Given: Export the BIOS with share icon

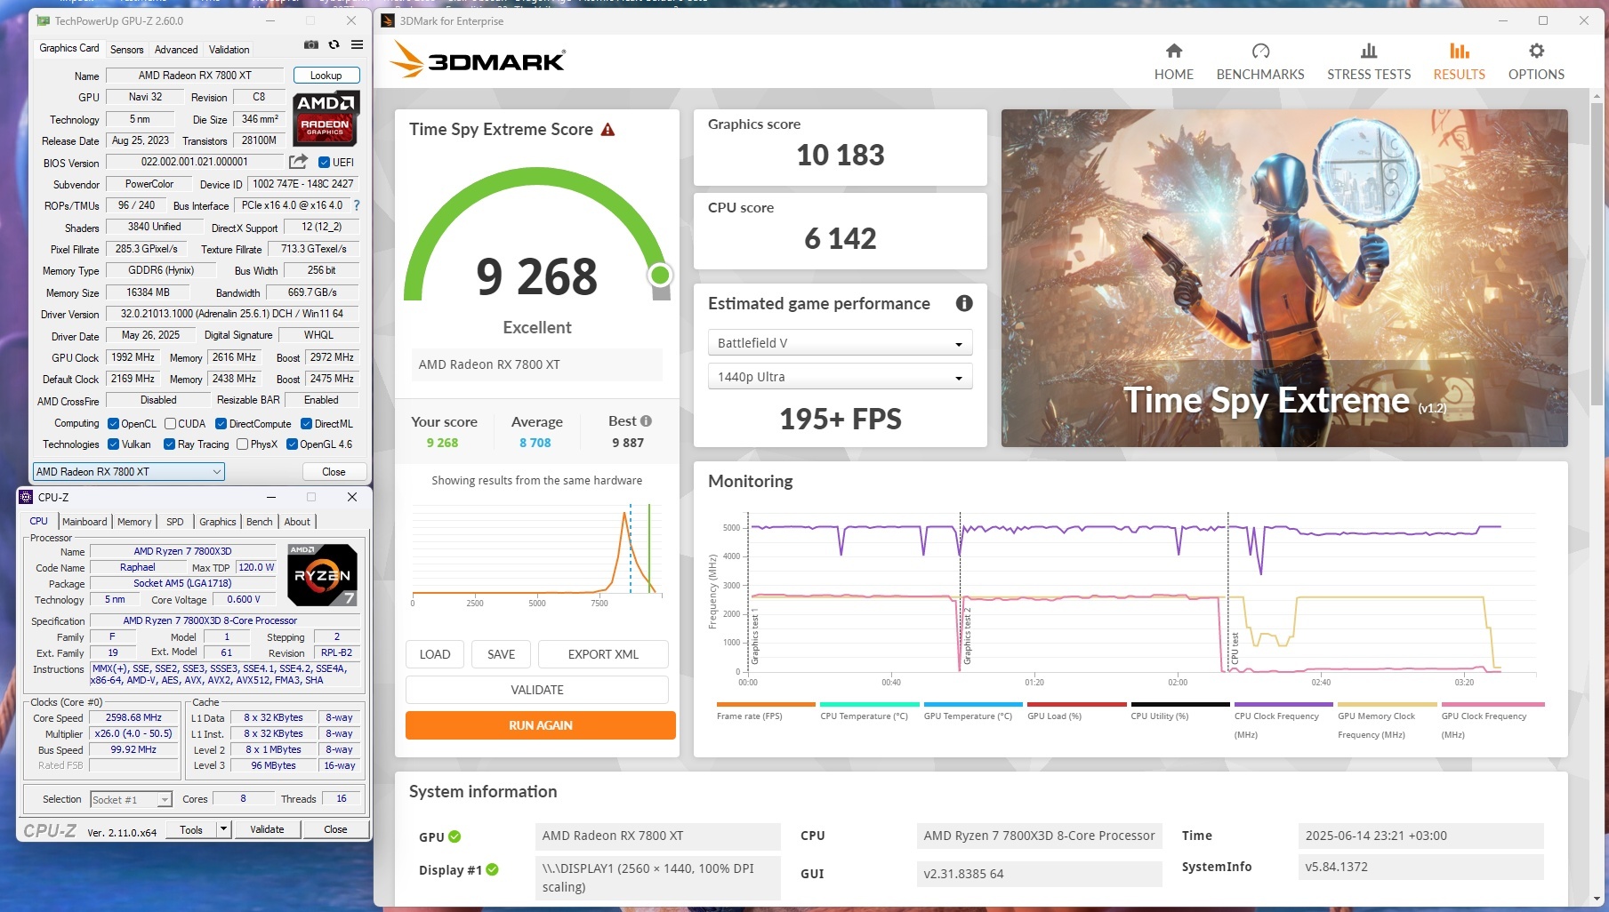Looking at the screenshot, I should pos(298,162).
